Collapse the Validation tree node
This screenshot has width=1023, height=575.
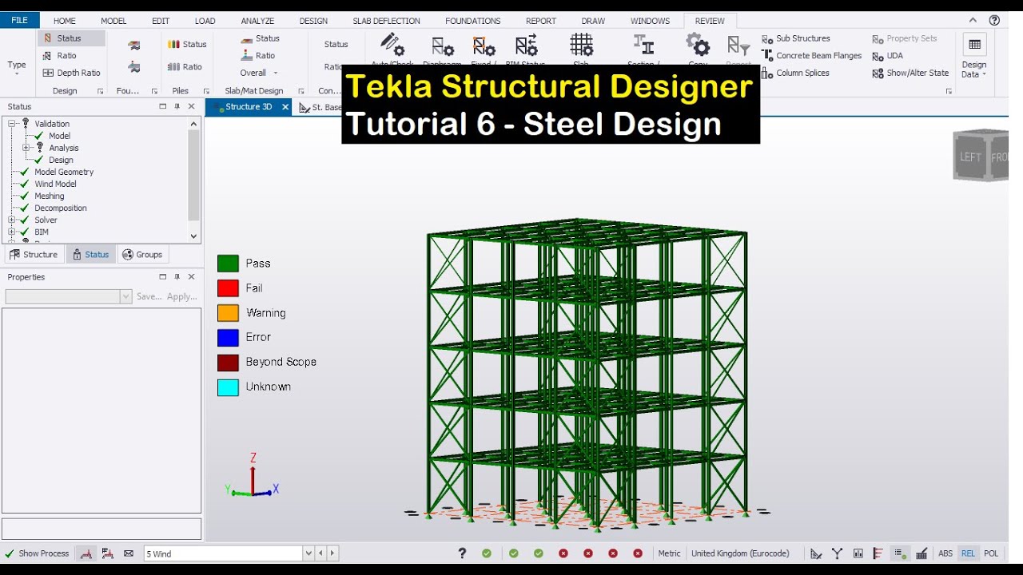pos(12,124)
